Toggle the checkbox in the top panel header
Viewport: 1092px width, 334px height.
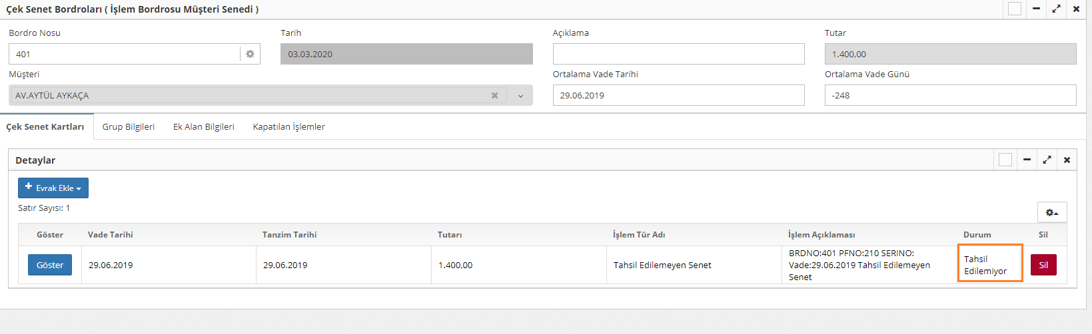pos(1015,9)
